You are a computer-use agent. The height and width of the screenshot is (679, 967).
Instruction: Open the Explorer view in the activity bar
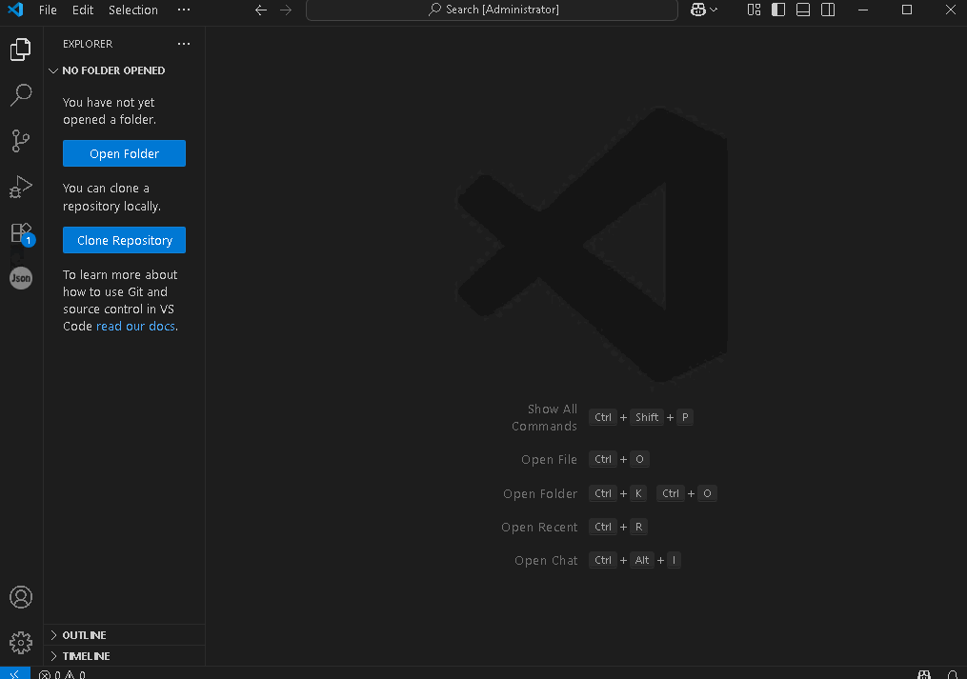point(21,50)
